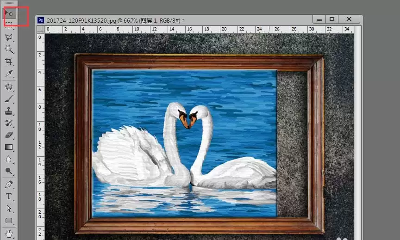Activate the Pen tool

click(9, 184)
